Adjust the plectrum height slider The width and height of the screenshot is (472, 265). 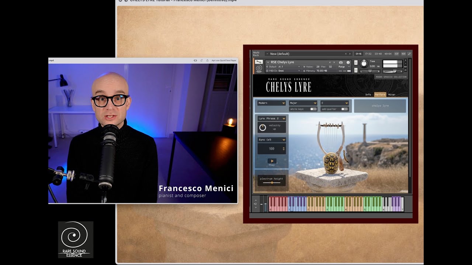[x=272, y=183]
